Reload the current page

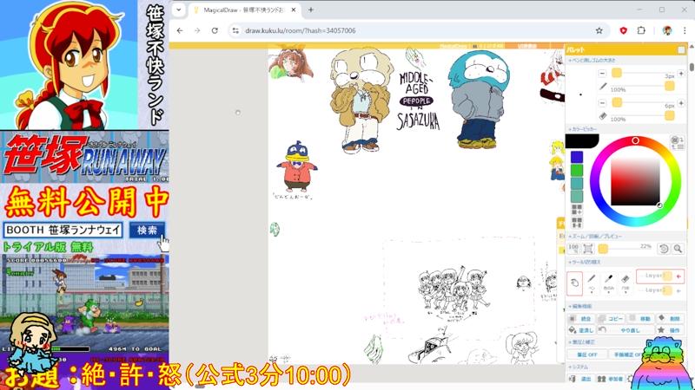pos(215,30)
